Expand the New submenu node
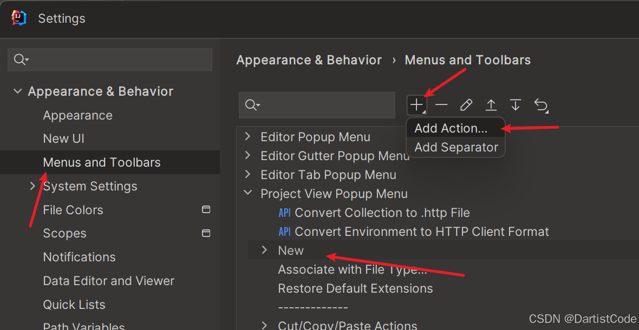Viewport: 639px width, 330px height. 264,250
